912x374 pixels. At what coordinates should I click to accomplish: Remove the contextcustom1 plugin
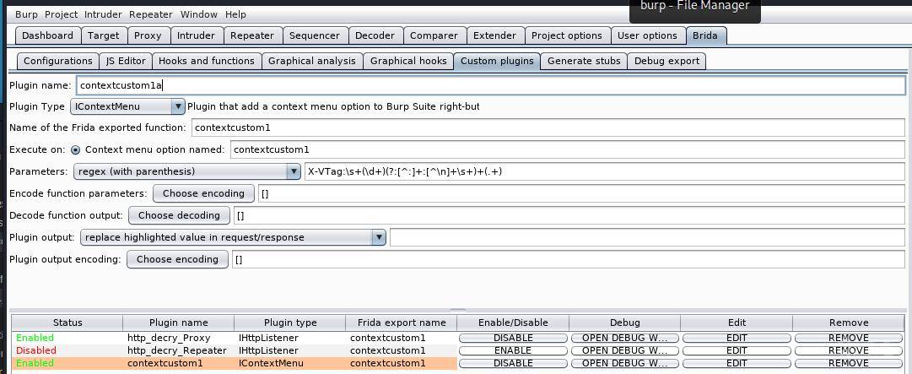[x=849, y=364]
